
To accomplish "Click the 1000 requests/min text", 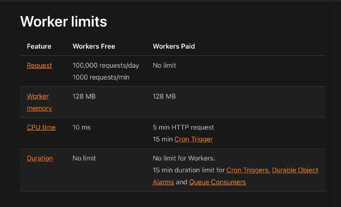I will [x=101, y=78].
